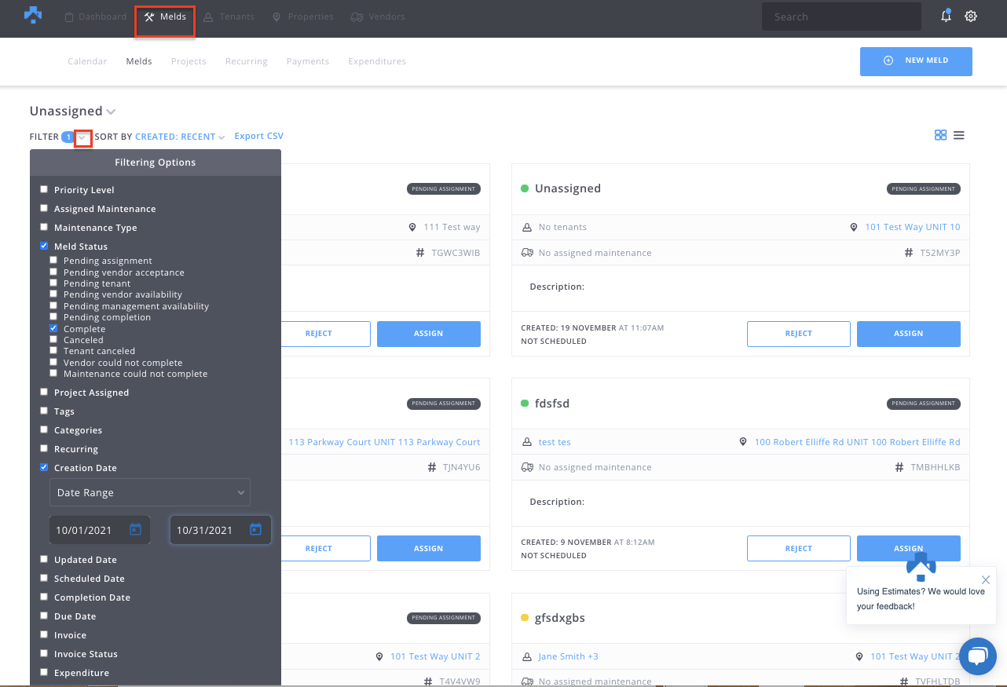This screenshot has width=1007, height=687.
Task: Open the live chat bubble icon
Action: click(x=977, y=656)
